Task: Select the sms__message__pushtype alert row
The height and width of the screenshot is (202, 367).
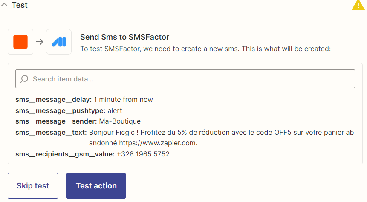Action: (x=69, y=110)
